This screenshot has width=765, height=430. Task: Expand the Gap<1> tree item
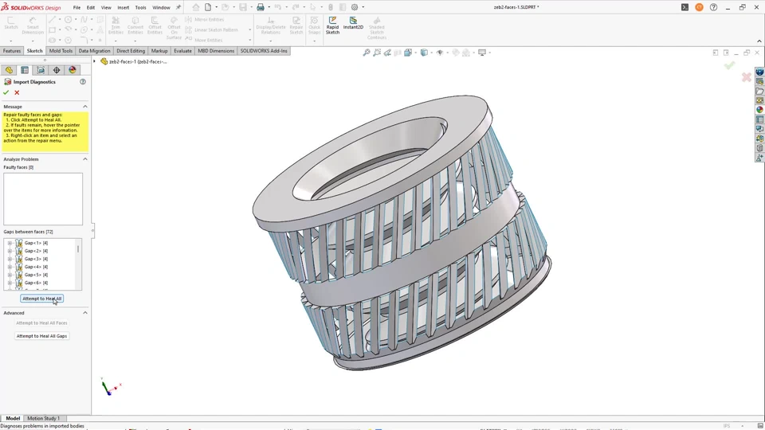coord(10,243)
